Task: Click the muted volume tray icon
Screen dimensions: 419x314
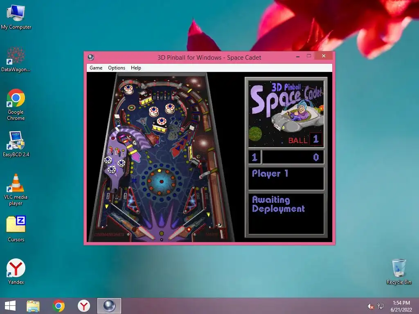Action: point(370,306)
